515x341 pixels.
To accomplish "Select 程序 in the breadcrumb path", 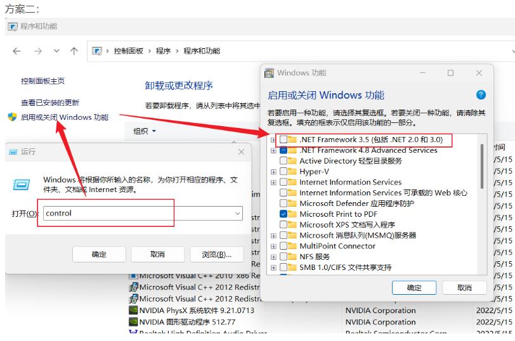I will (163, 51).
